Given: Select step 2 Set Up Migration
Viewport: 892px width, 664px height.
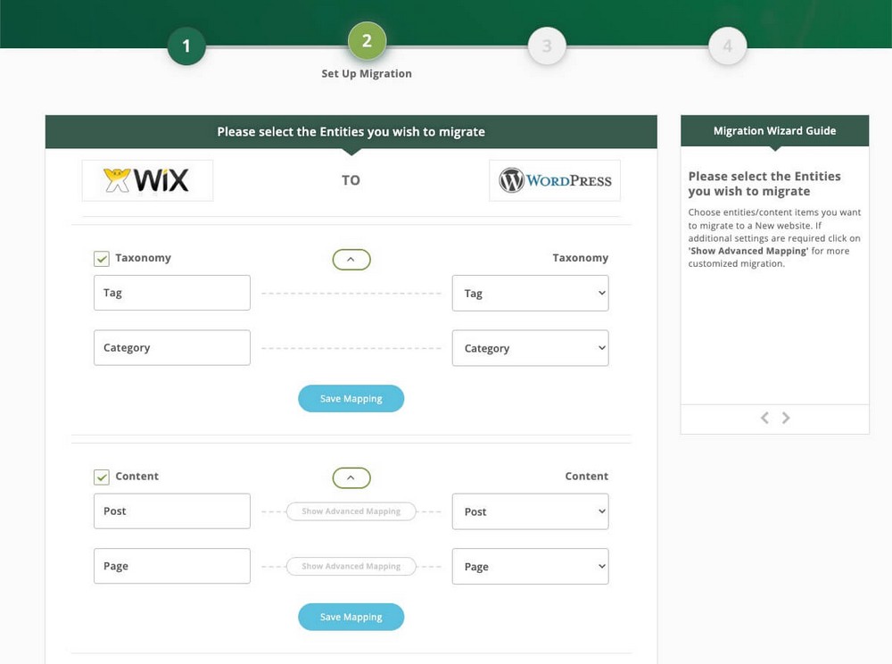Looking at the screenshot, I should point(367,41).
